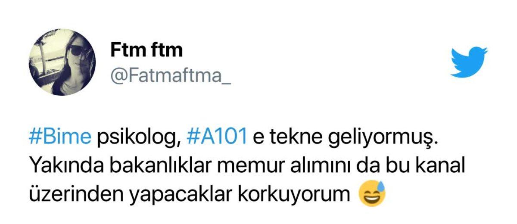Click the blue Twitter bird logo

(469, 62)
